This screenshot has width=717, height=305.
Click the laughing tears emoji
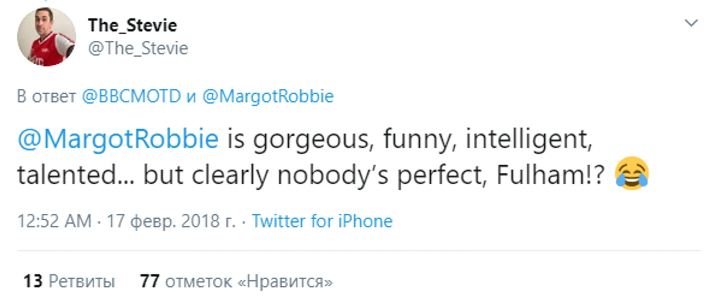(632, 175)
